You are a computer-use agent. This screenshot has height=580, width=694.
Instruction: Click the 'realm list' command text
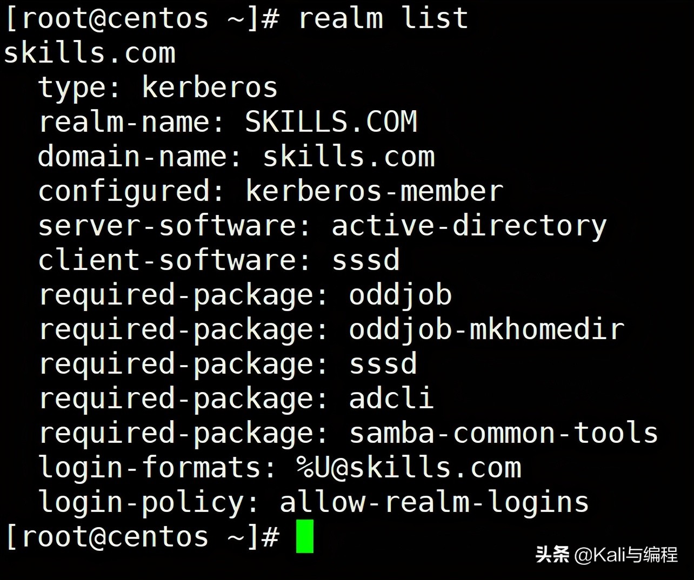pos(383,18)
